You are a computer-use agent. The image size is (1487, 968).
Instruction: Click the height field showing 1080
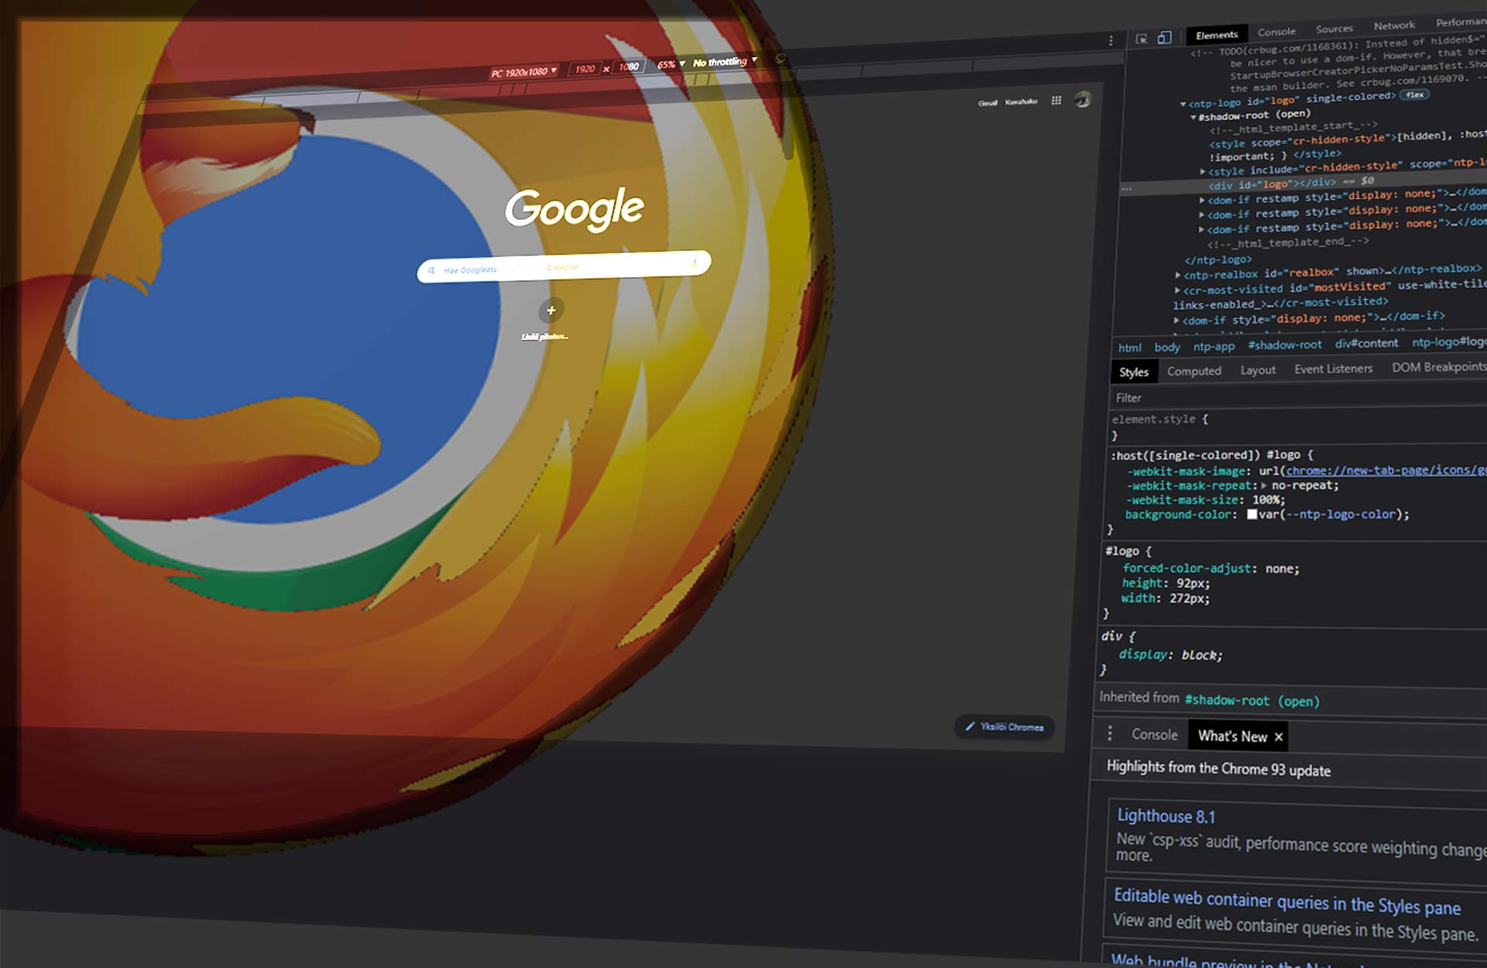(x=629, y=67)
